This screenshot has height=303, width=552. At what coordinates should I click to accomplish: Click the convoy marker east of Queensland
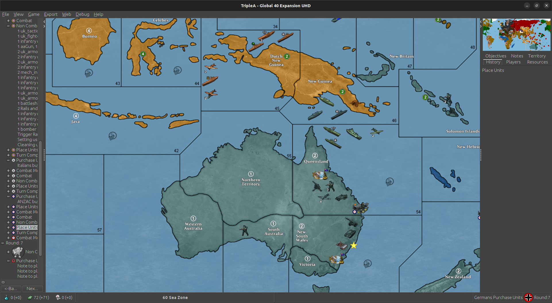[x=389, y=182]
